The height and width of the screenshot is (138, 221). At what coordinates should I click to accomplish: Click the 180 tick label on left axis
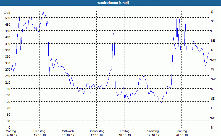[x=7, y=89]
